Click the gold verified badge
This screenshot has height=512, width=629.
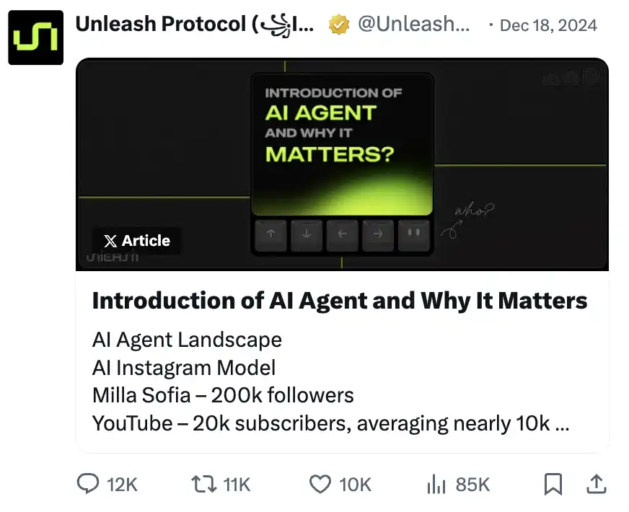click(x=338, y=25)
